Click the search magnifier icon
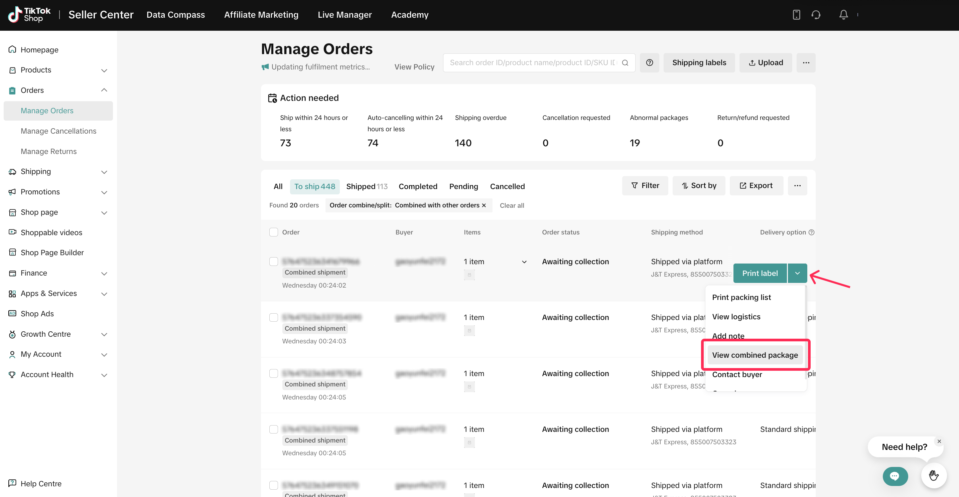This screenshot has width=959, height=497. [x=625, y=62]
